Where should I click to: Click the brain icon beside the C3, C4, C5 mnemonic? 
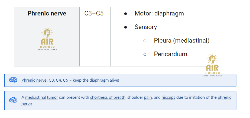coord(13,80)
